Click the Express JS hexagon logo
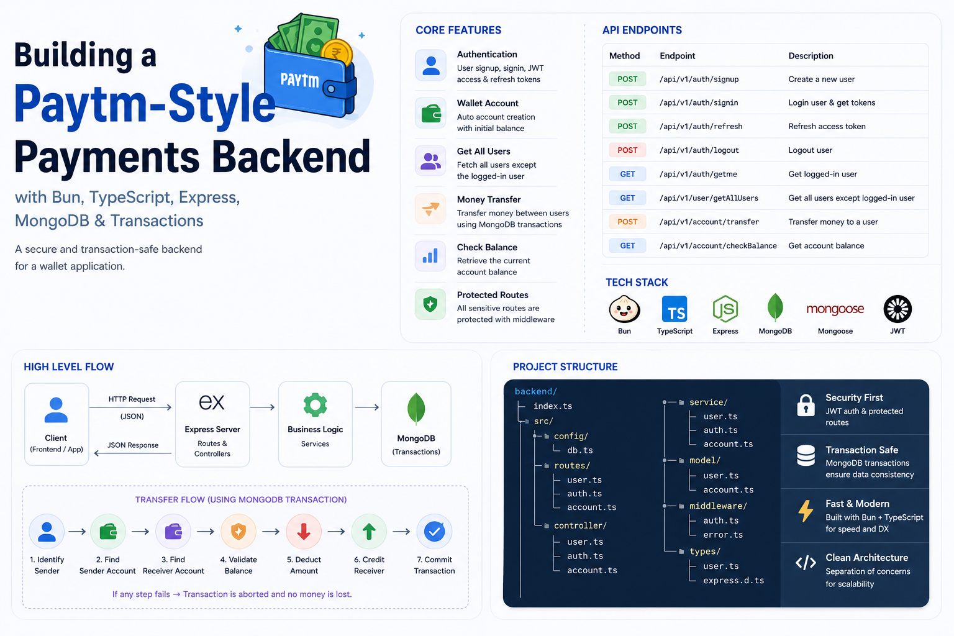The image size is (954, 636). [725, 309]
